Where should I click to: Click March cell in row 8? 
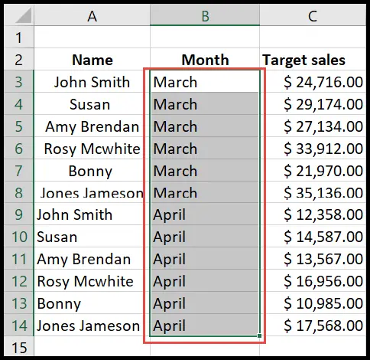[x=205, y=192]
